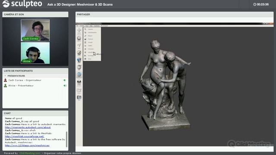Collapse the Présentateurs participant group

tap(5, 76)
